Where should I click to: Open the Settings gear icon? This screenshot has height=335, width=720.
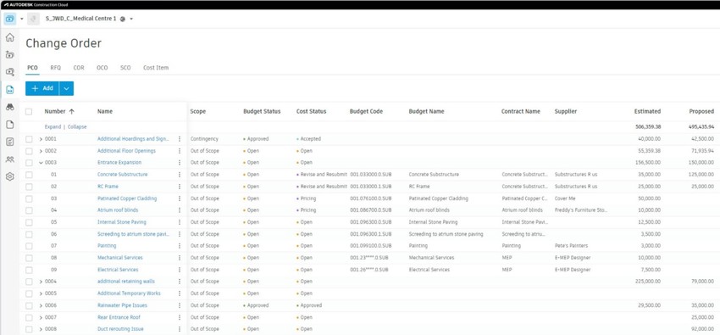9,176
